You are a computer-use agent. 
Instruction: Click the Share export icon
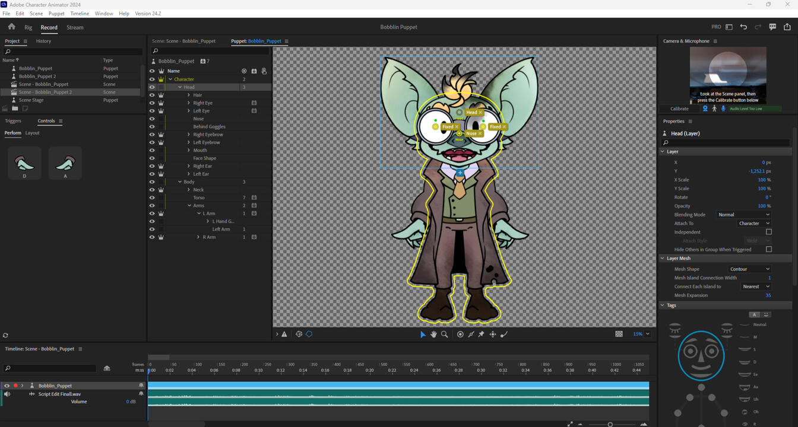coord(787,27)
